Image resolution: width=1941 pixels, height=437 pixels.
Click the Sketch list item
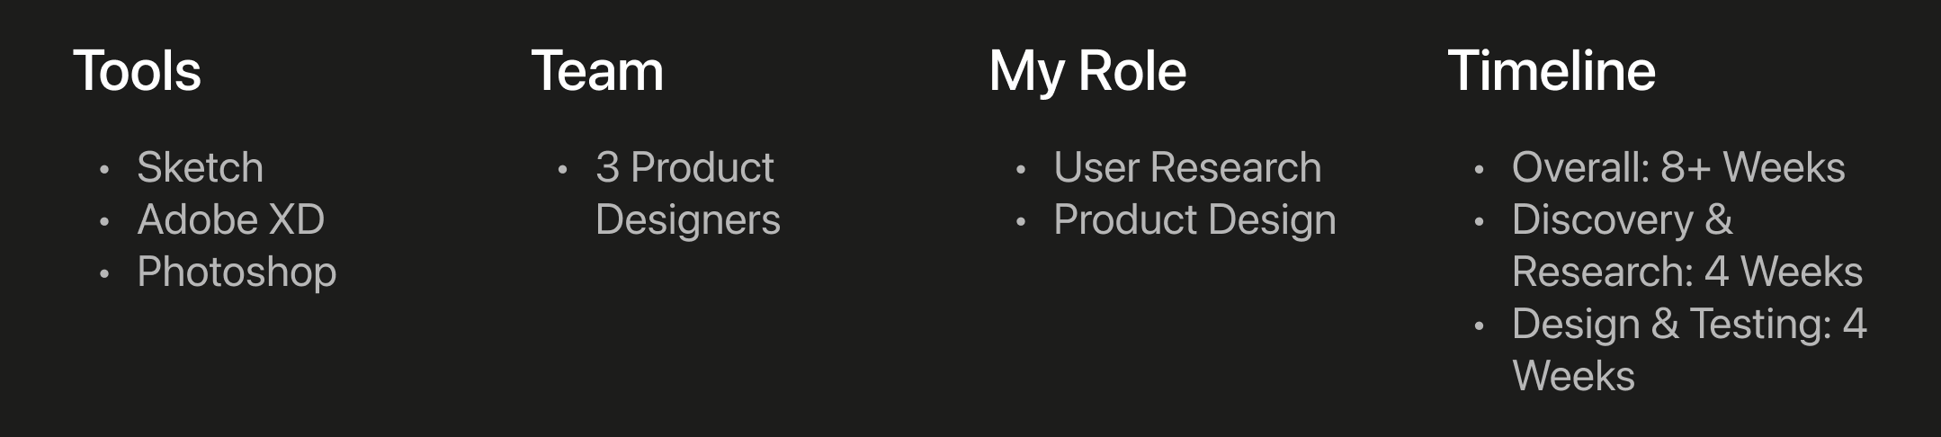tap(200, 168)
